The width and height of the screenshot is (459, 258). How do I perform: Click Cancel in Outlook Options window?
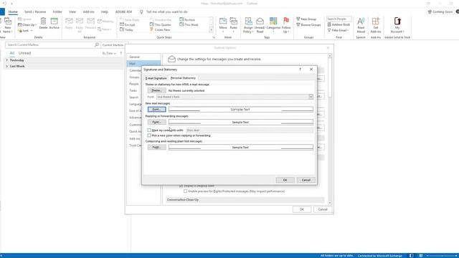(x=323, y=209)
